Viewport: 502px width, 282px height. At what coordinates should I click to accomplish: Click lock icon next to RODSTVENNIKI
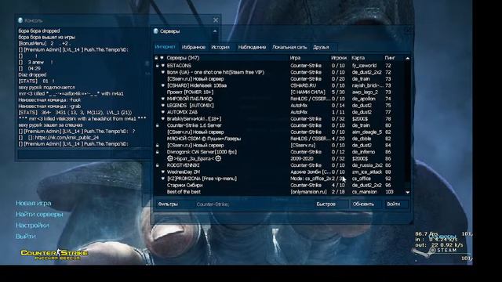(x=157, y=165)
